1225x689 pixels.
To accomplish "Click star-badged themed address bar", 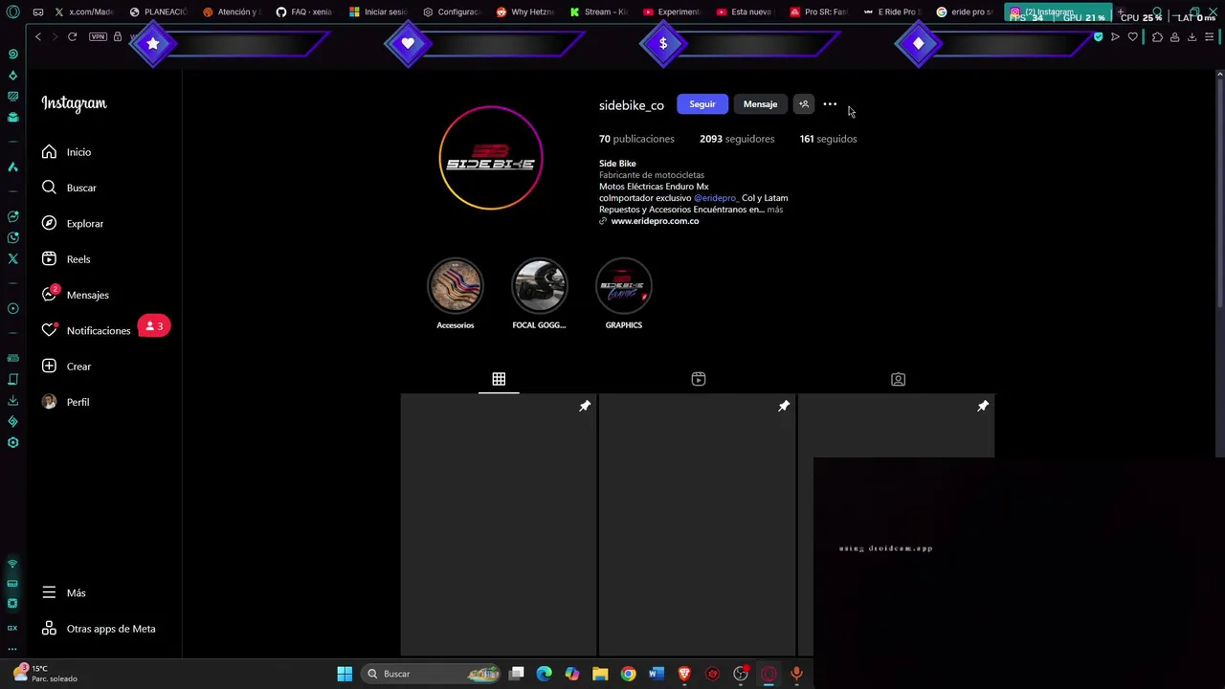I will (232, 43).
